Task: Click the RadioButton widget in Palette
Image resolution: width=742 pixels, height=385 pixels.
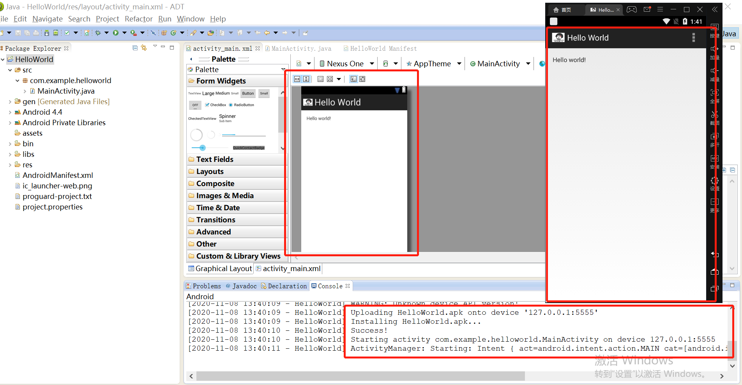Action: point(242,105)
